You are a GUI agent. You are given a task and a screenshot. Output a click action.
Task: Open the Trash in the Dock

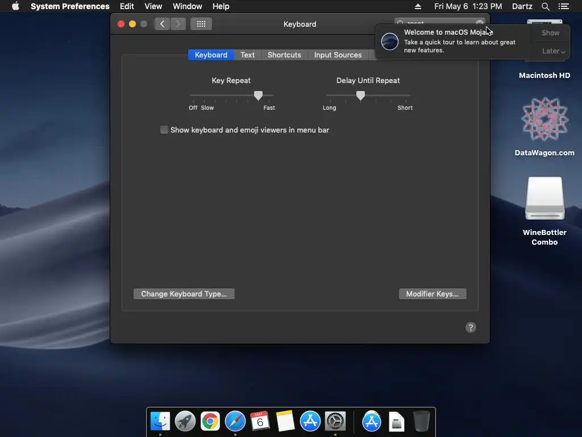421,421
